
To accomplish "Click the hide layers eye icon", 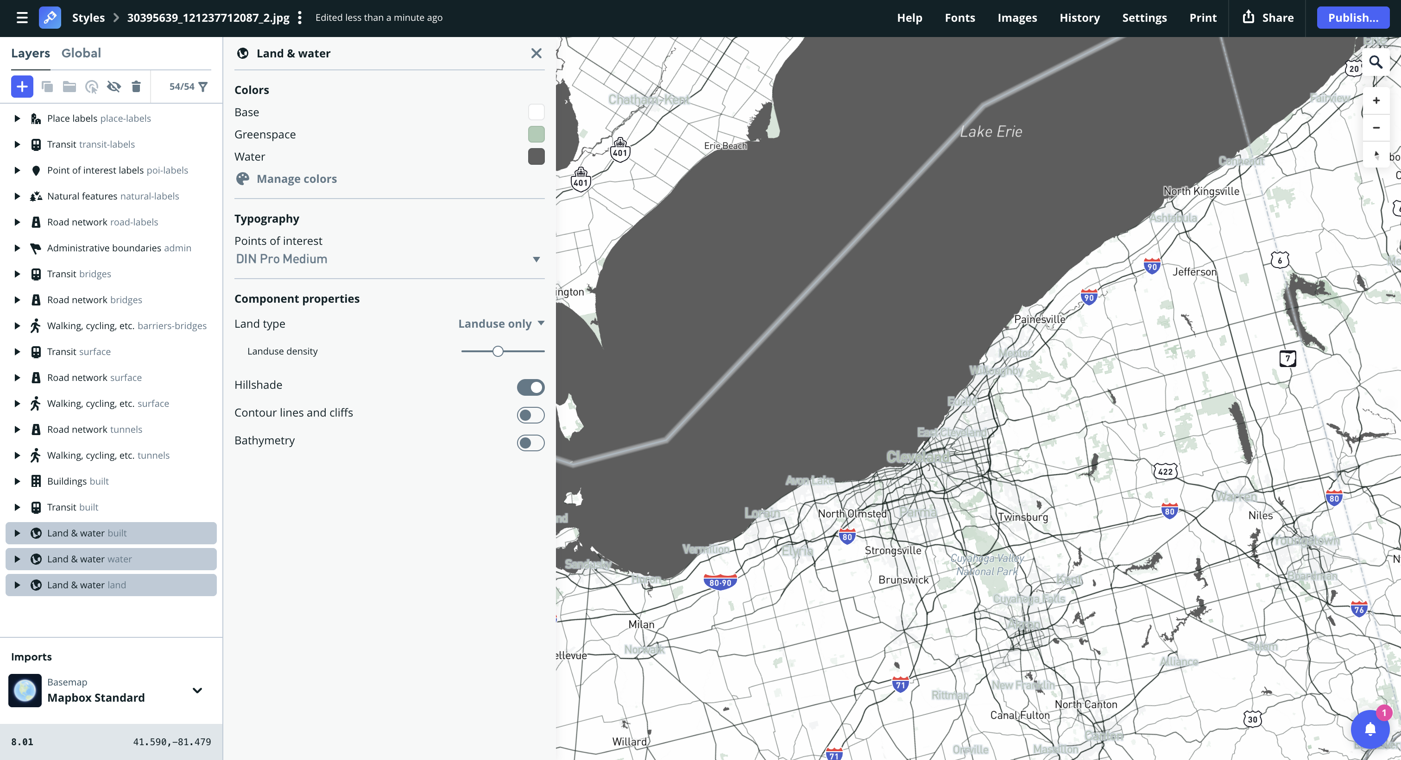I will point(114,87).
